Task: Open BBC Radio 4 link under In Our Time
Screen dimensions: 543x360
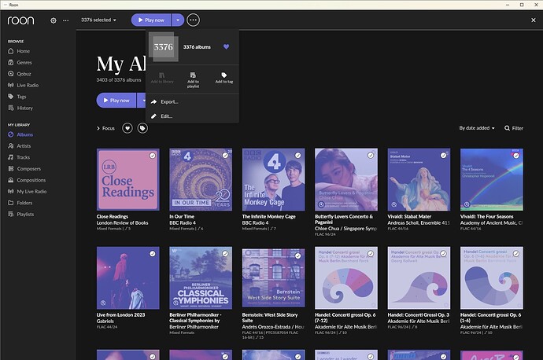Action: (183, 223)
